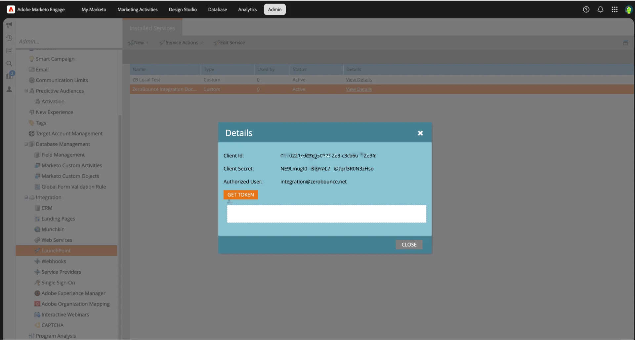Open the Design Studio menu
The image size is (635, 340).
coord(183,10)
